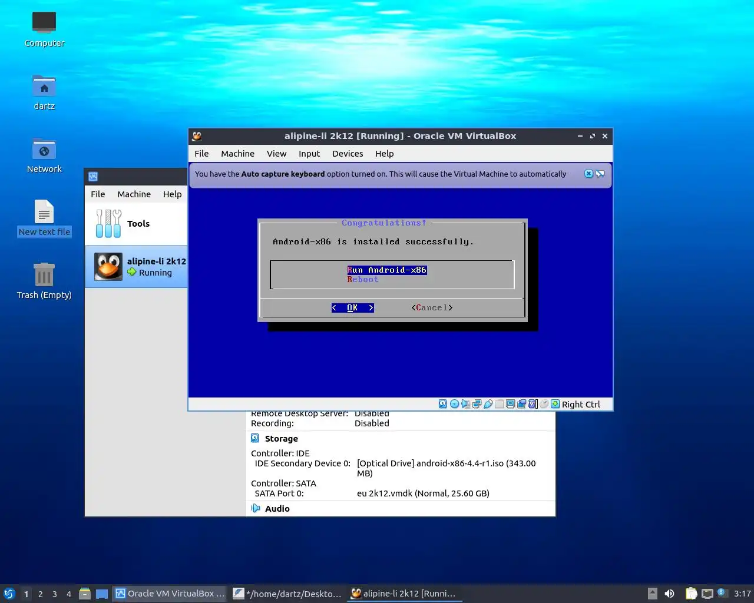Open the start menu bird icon
Image resolution: width=754 pixels, height=603 pixels.
[9, 594]
